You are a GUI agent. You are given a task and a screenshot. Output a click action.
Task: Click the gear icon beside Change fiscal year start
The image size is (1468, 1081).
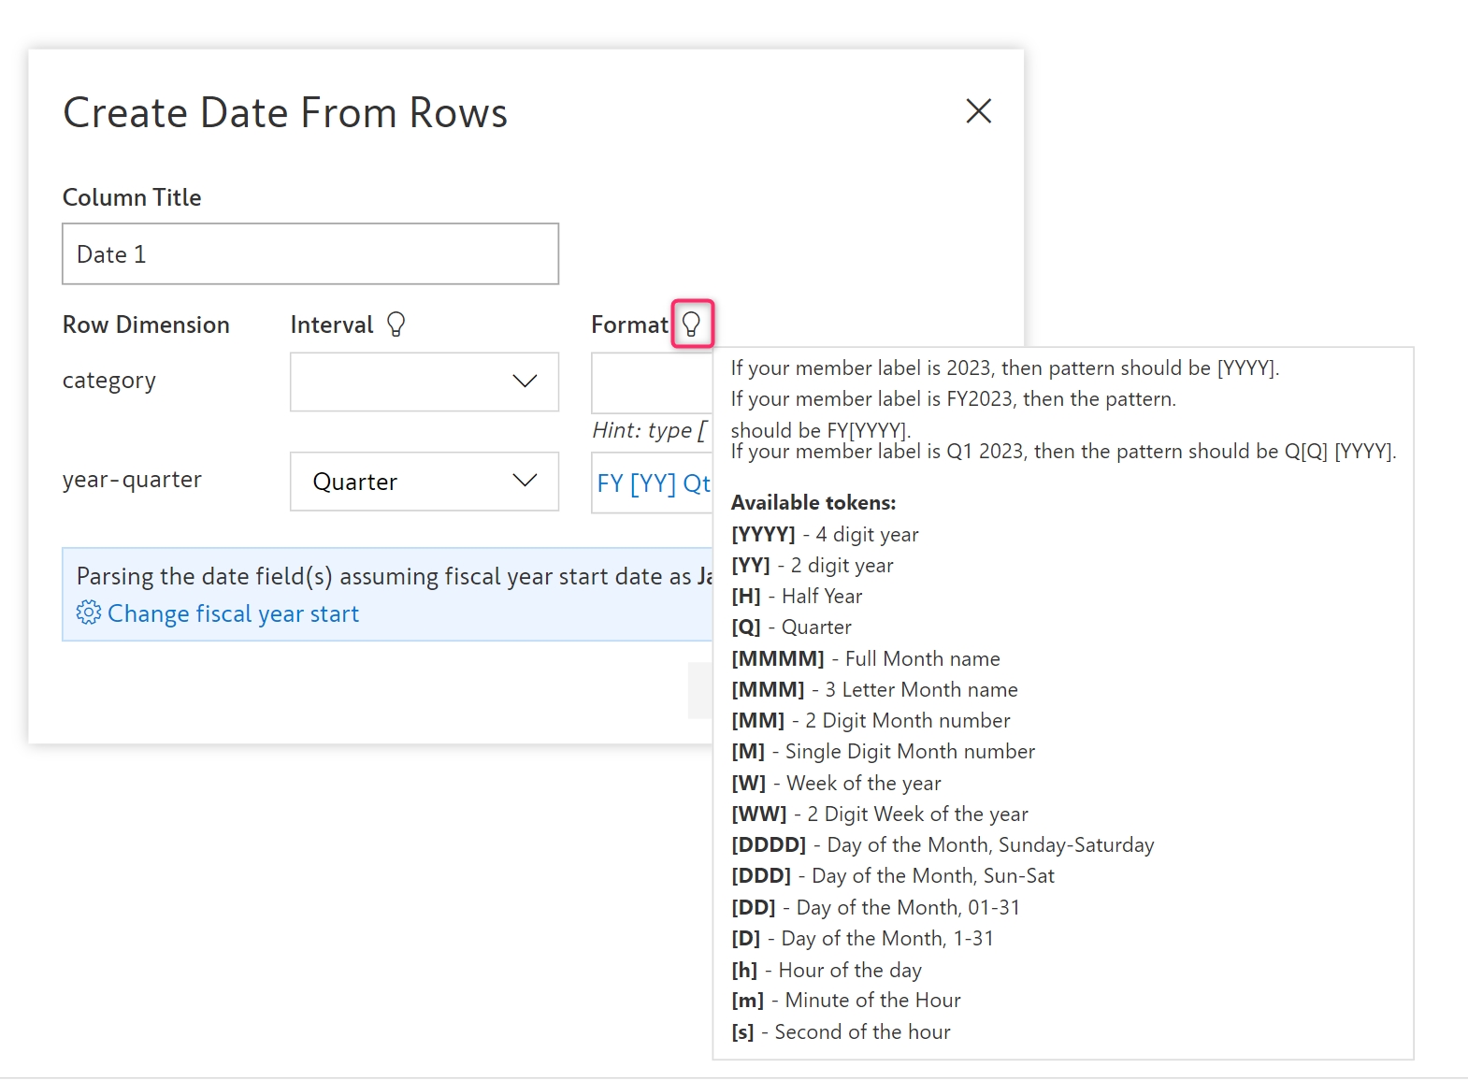[88, 613]
